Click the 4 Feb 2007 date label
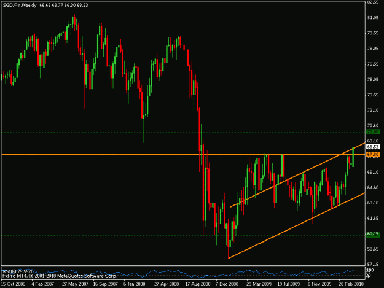This screenshot has width=384, height=288. 42,284
